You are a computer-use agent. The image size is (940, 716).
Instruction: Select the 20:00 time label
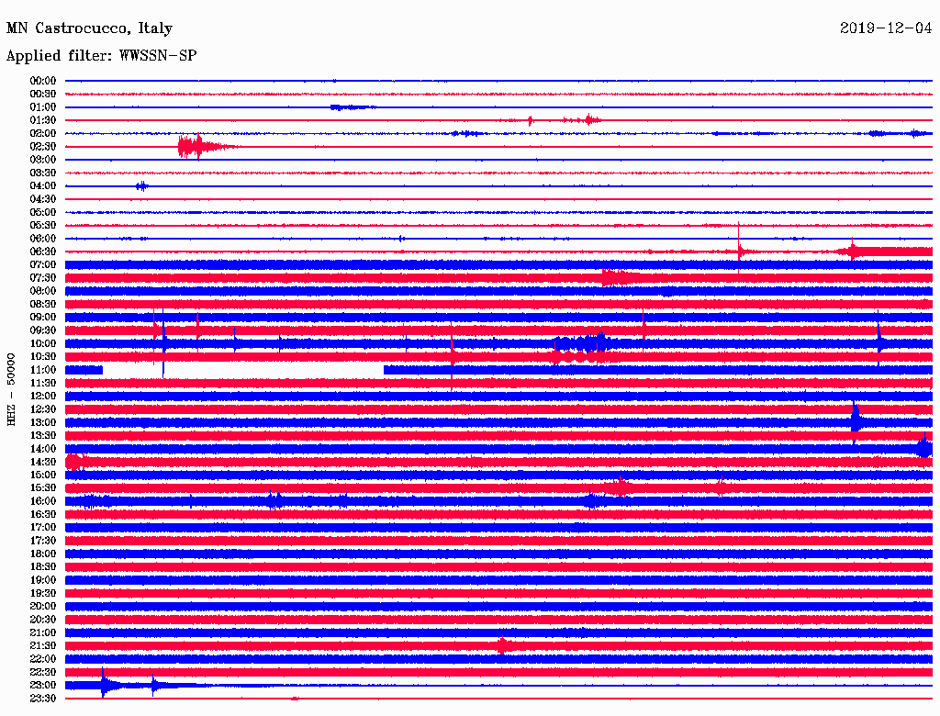pos(43,606)
